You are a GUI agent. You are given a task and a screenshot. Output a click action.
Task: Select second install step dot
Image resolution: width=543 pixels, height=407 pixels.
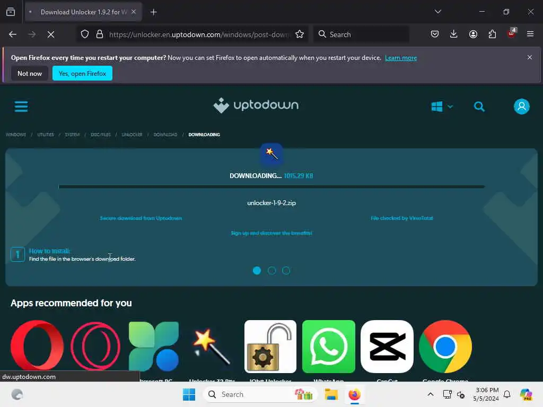(271, 271)
